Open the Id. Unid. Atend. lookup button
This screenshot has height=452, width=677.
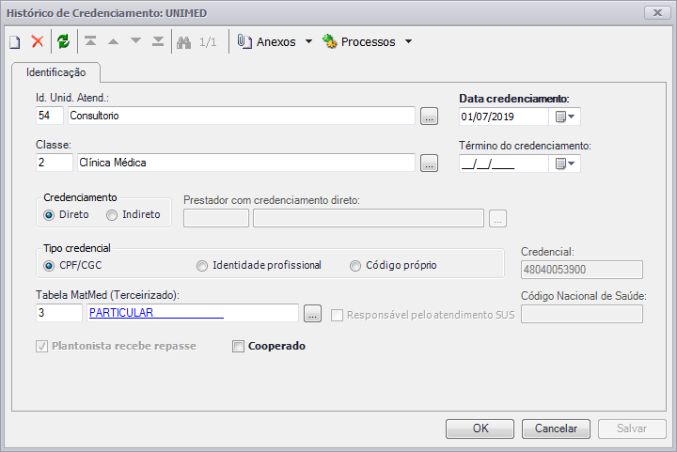(429, 116)
